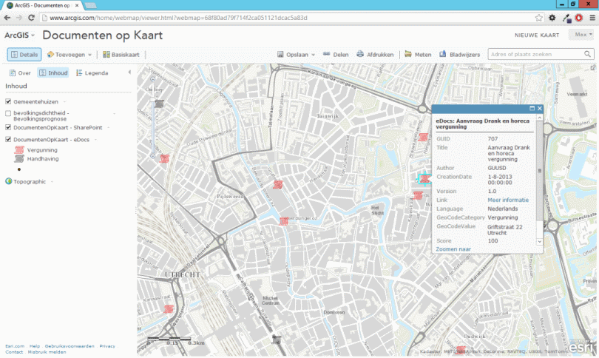Image resolution: width=599 pixels, height=358 pixels.
Task: Open Chrome's hamburger menu
Action: tap(592, 18)
